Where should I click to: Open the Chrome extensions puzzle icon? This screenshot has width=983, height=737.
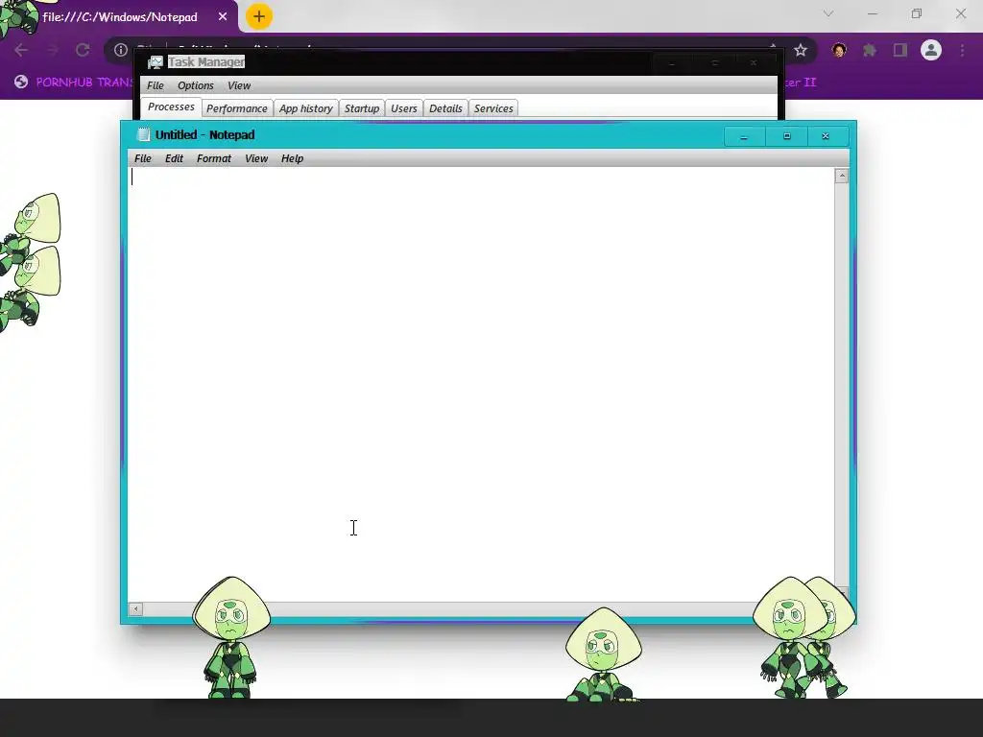[870, 50]
